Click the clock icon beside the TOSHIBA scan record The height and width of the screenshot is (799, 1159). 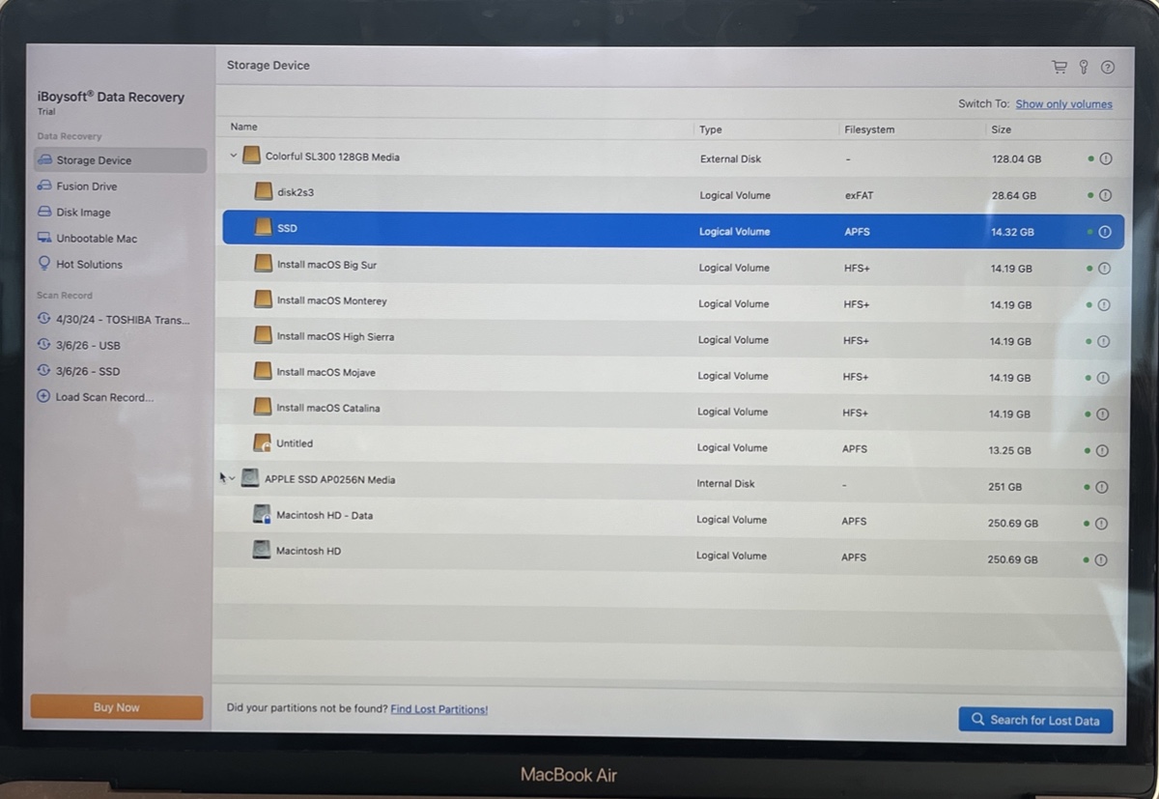[x=43, y=320]
